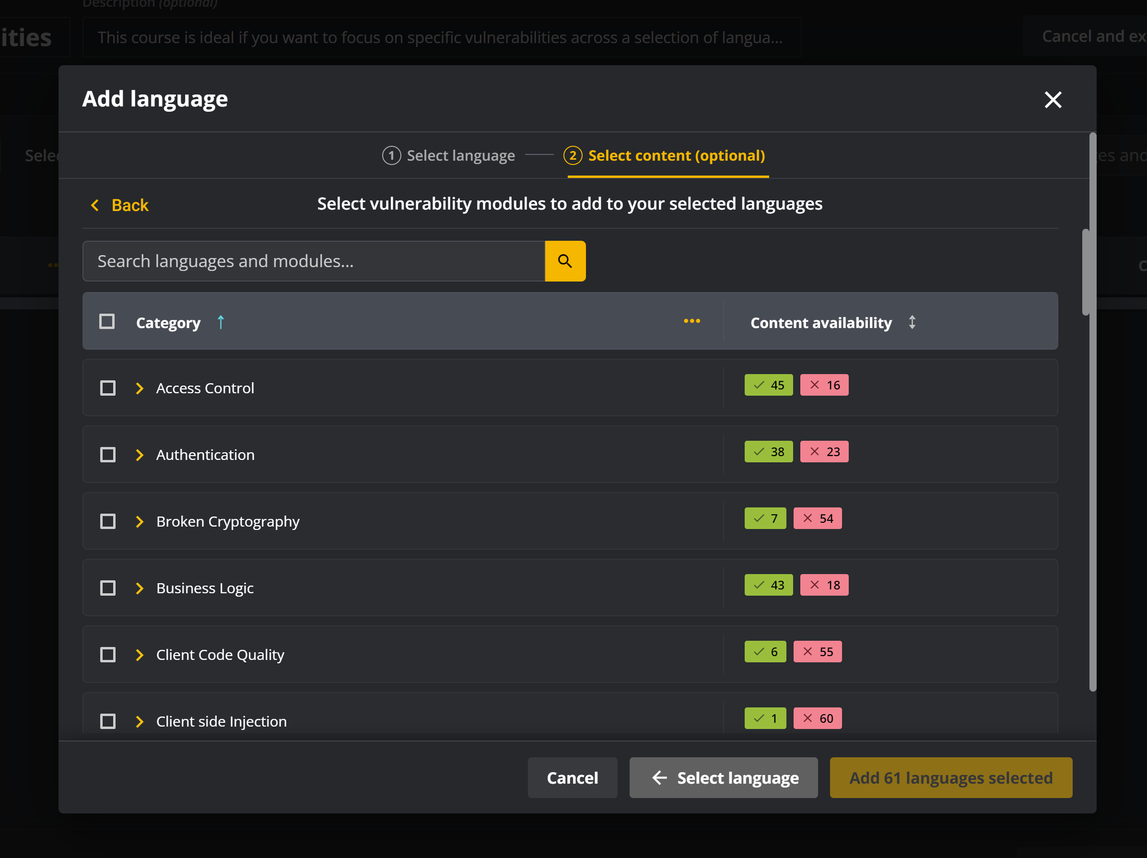Go to step 1 Select language

[x=448, y=155]
